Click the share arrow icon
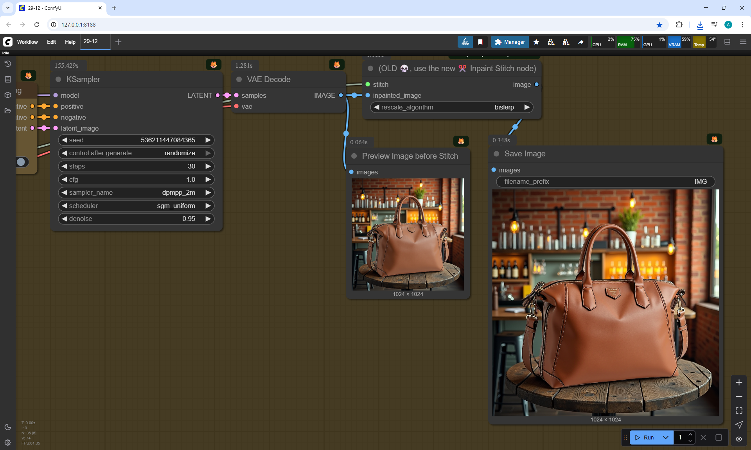751x450 pixels. pos(581,42)
